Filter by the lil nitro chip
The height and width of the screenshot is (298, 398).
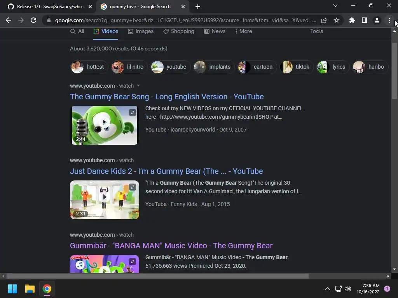click(x=129, y=67)
